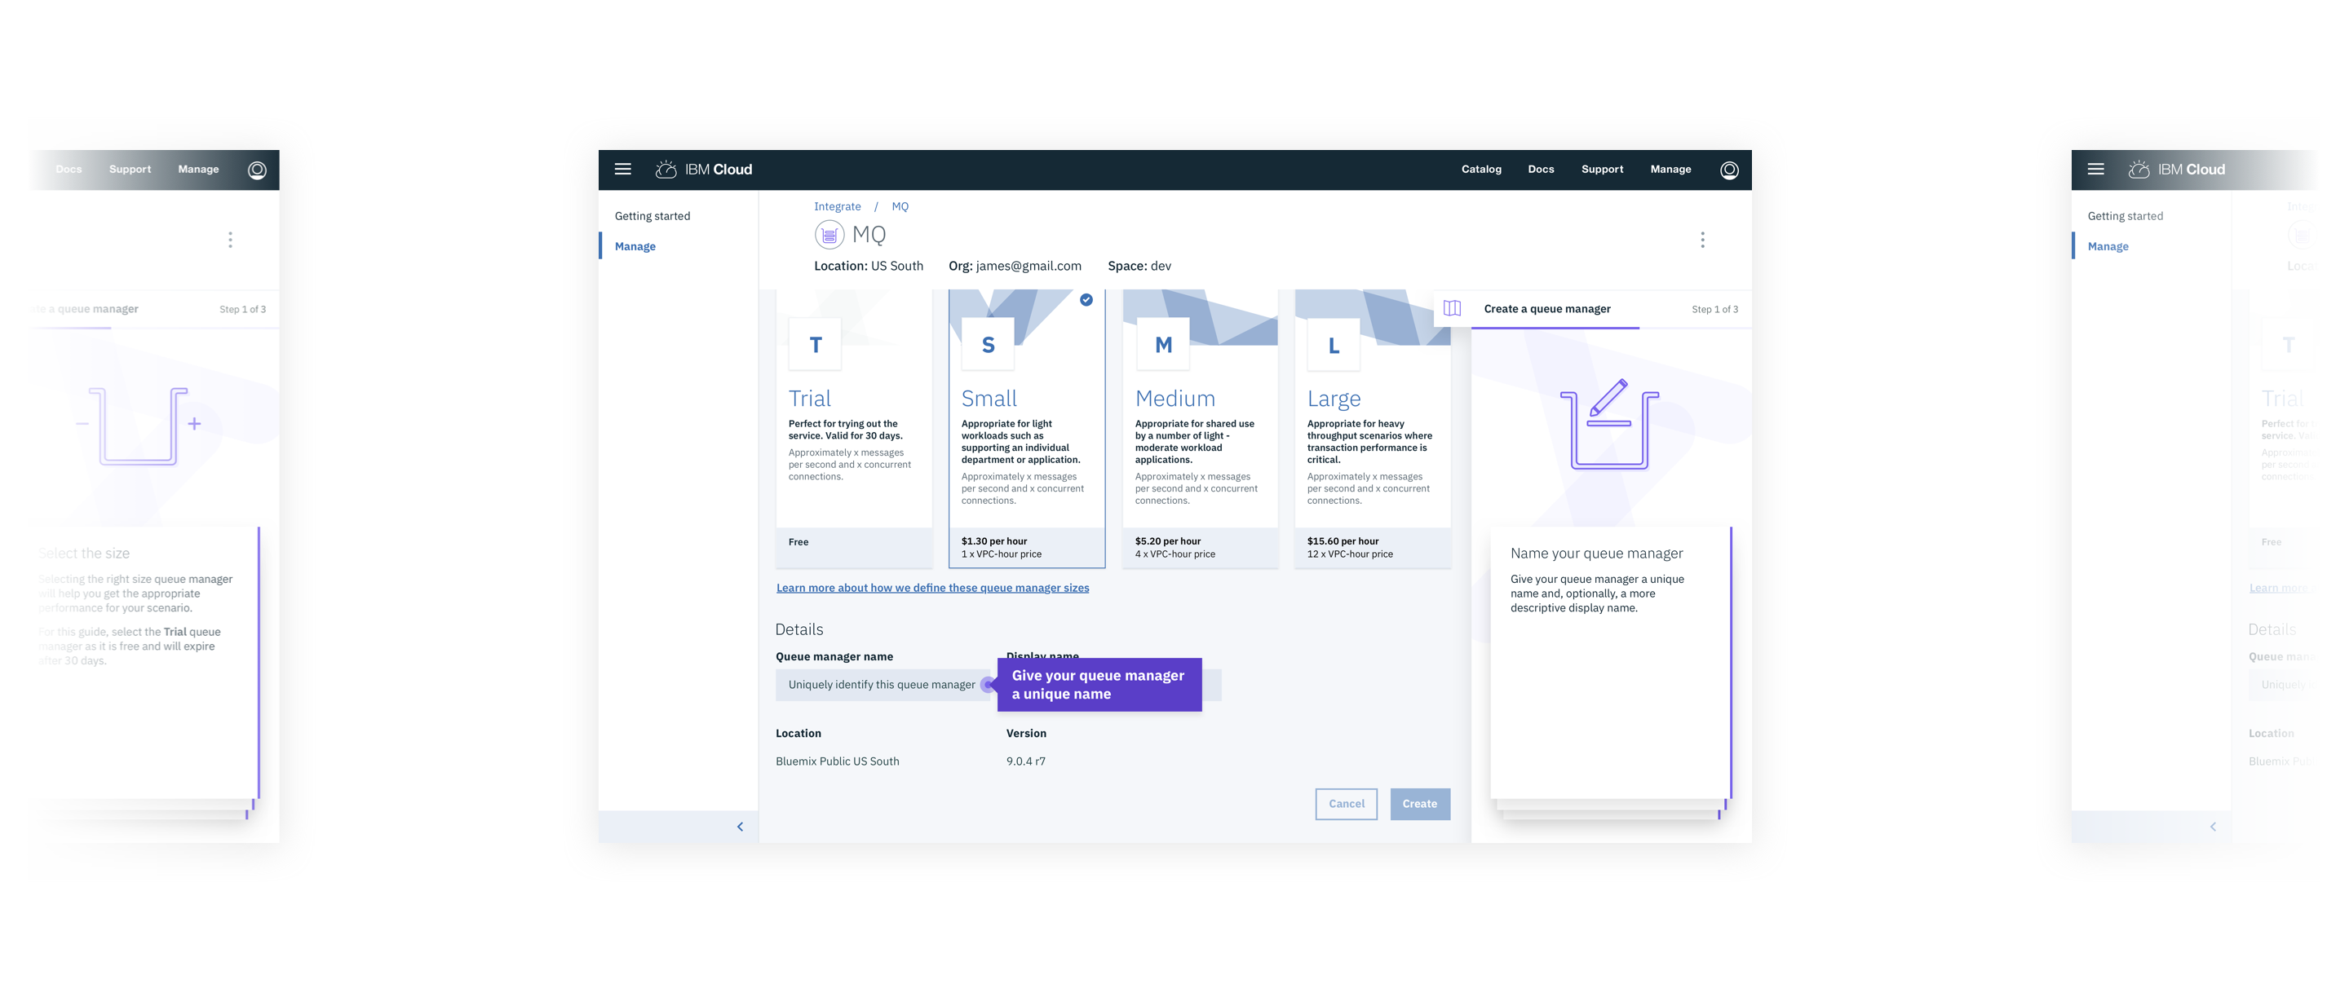Click the container illustration in left window

coord(139,426)
